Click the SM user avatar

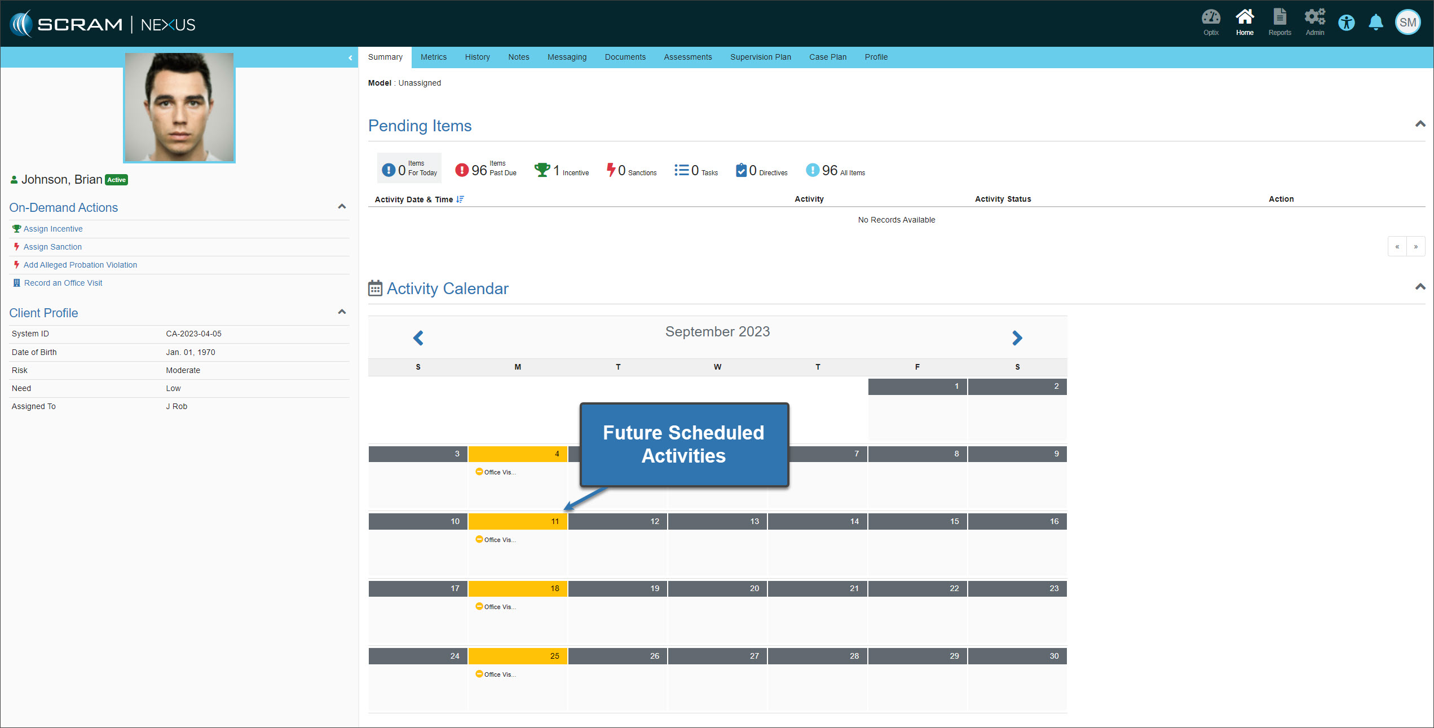(1407, 23)
